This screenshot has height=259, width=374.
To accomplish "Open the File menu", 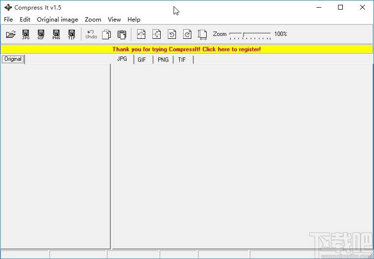I will (x=8, y=20).
